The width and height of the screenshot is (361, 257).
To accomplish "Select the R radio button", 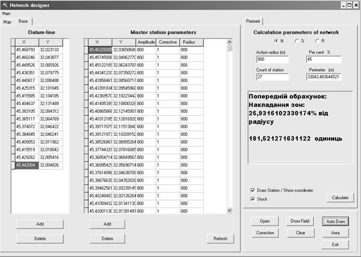I will click(x=317, y=41).
